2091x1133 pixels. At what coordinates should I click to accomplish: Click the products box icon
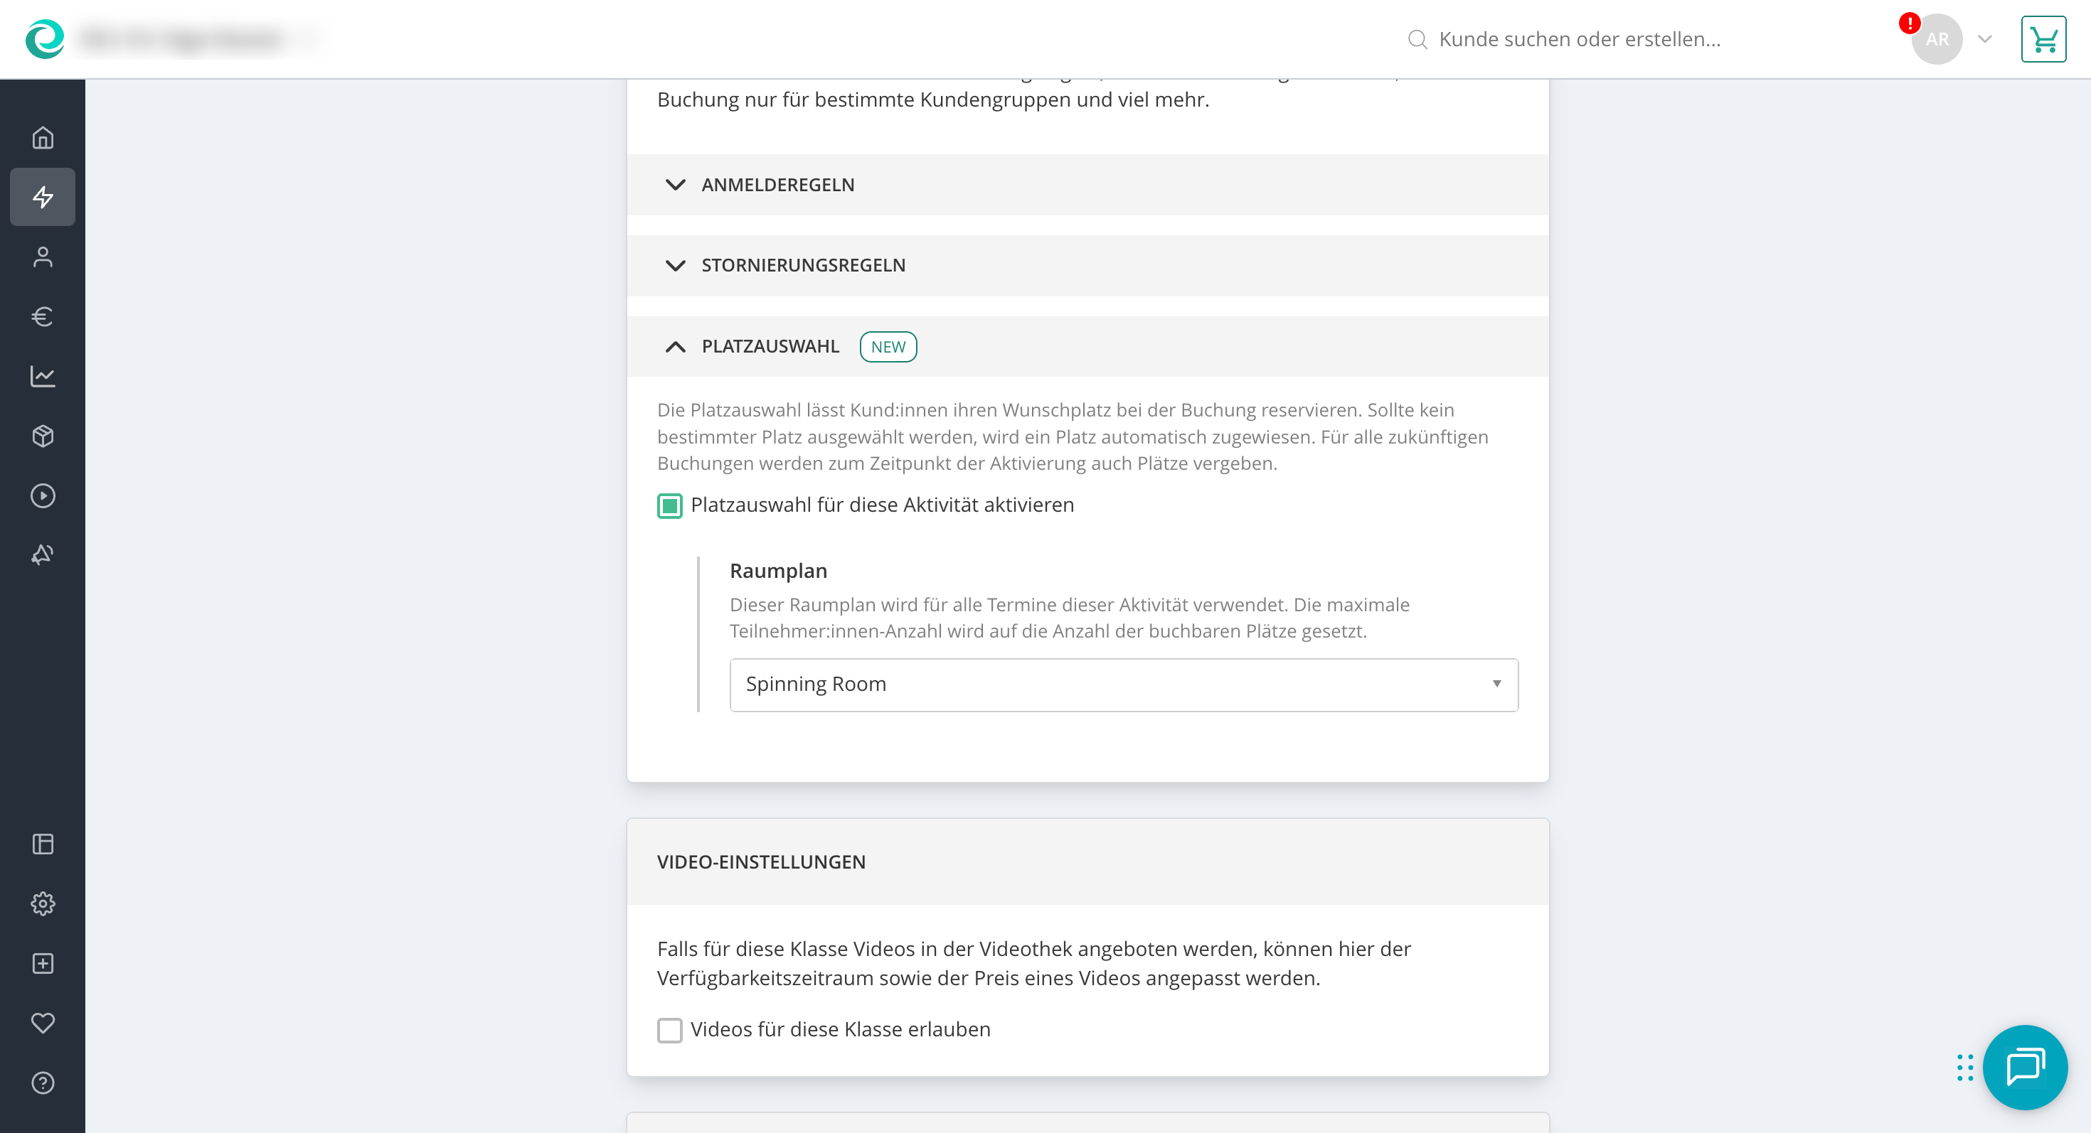tap(42, 436)
